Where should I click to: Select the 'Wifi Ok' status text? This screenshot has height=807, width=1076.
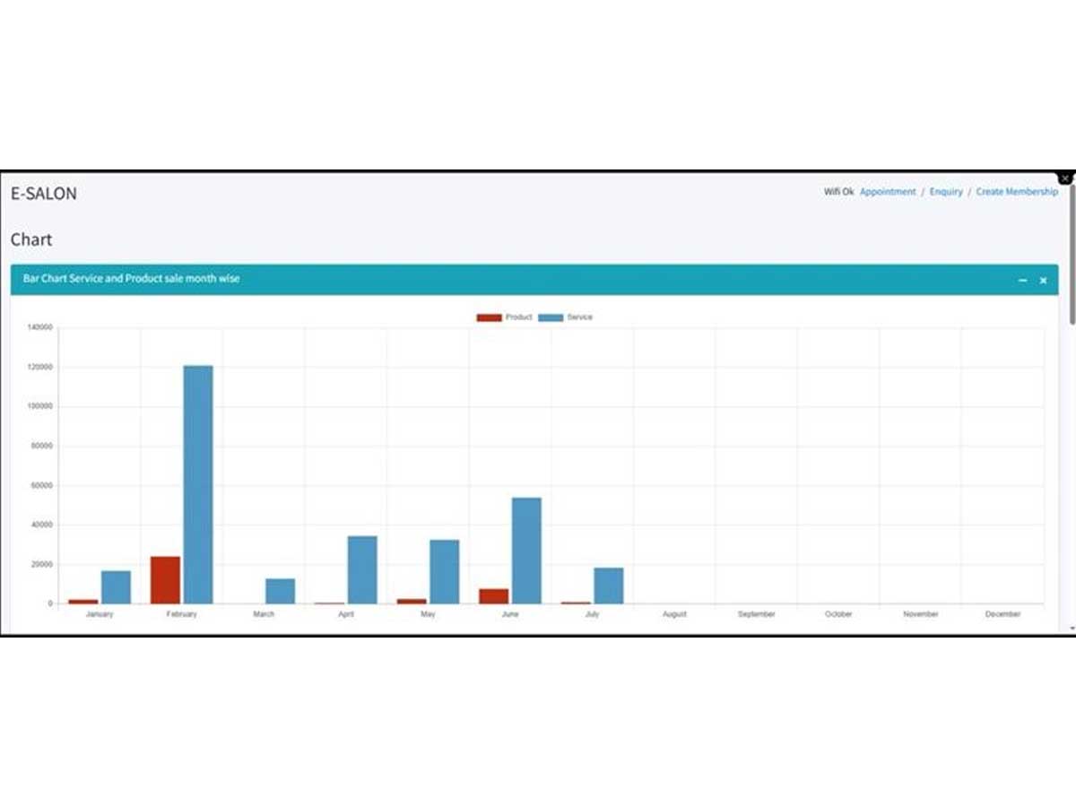point(838,192)
